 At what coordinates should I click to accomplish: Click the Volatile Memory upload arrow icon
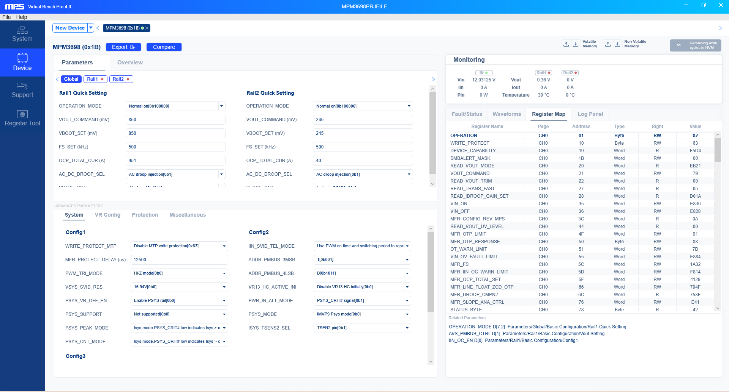click(566, 44)
